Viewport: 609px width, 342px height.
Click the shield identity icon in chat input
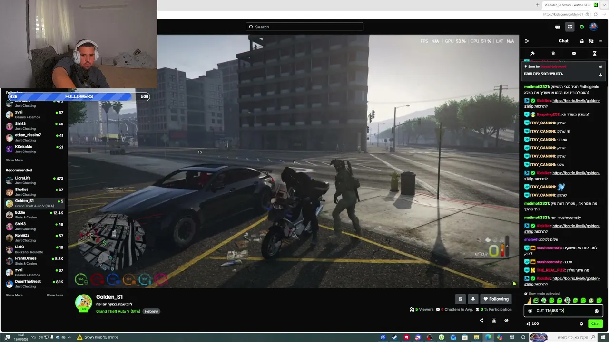(530, 311)
